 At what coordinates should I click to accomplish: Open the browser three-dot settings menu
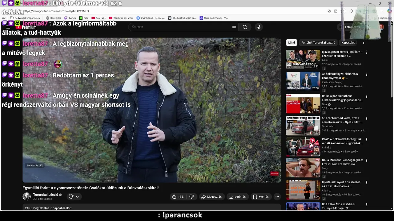point(382,11)
